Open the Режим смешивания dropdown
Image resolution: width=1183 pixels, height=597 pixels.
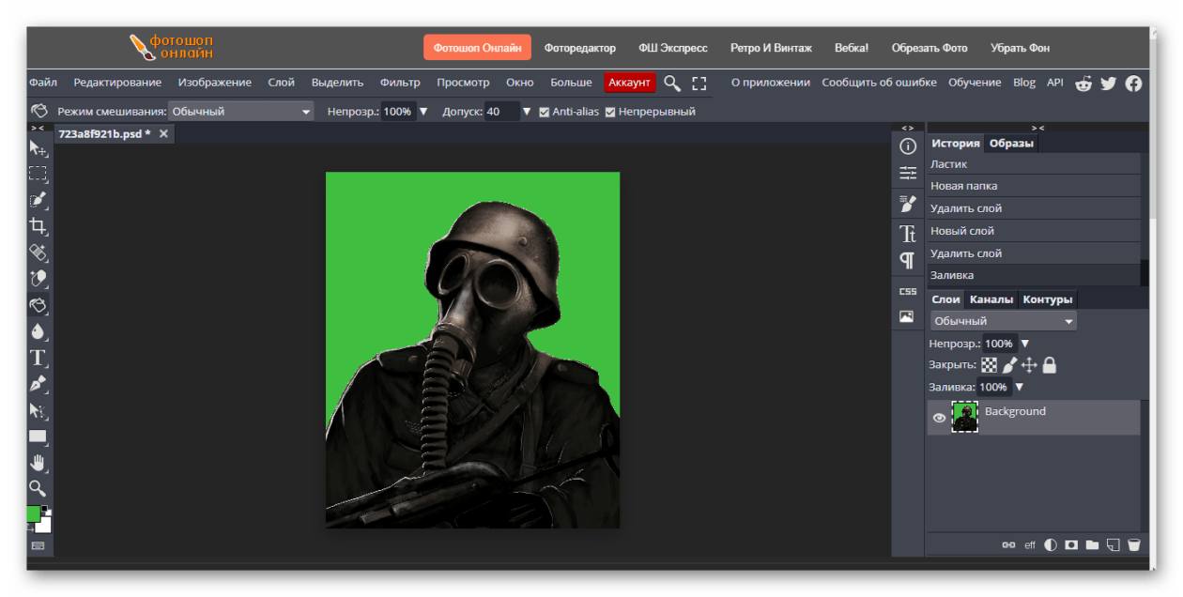[240, 112]
